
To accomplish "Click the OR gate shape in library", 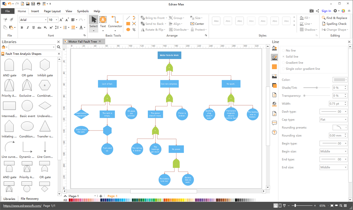I will 27,66.
